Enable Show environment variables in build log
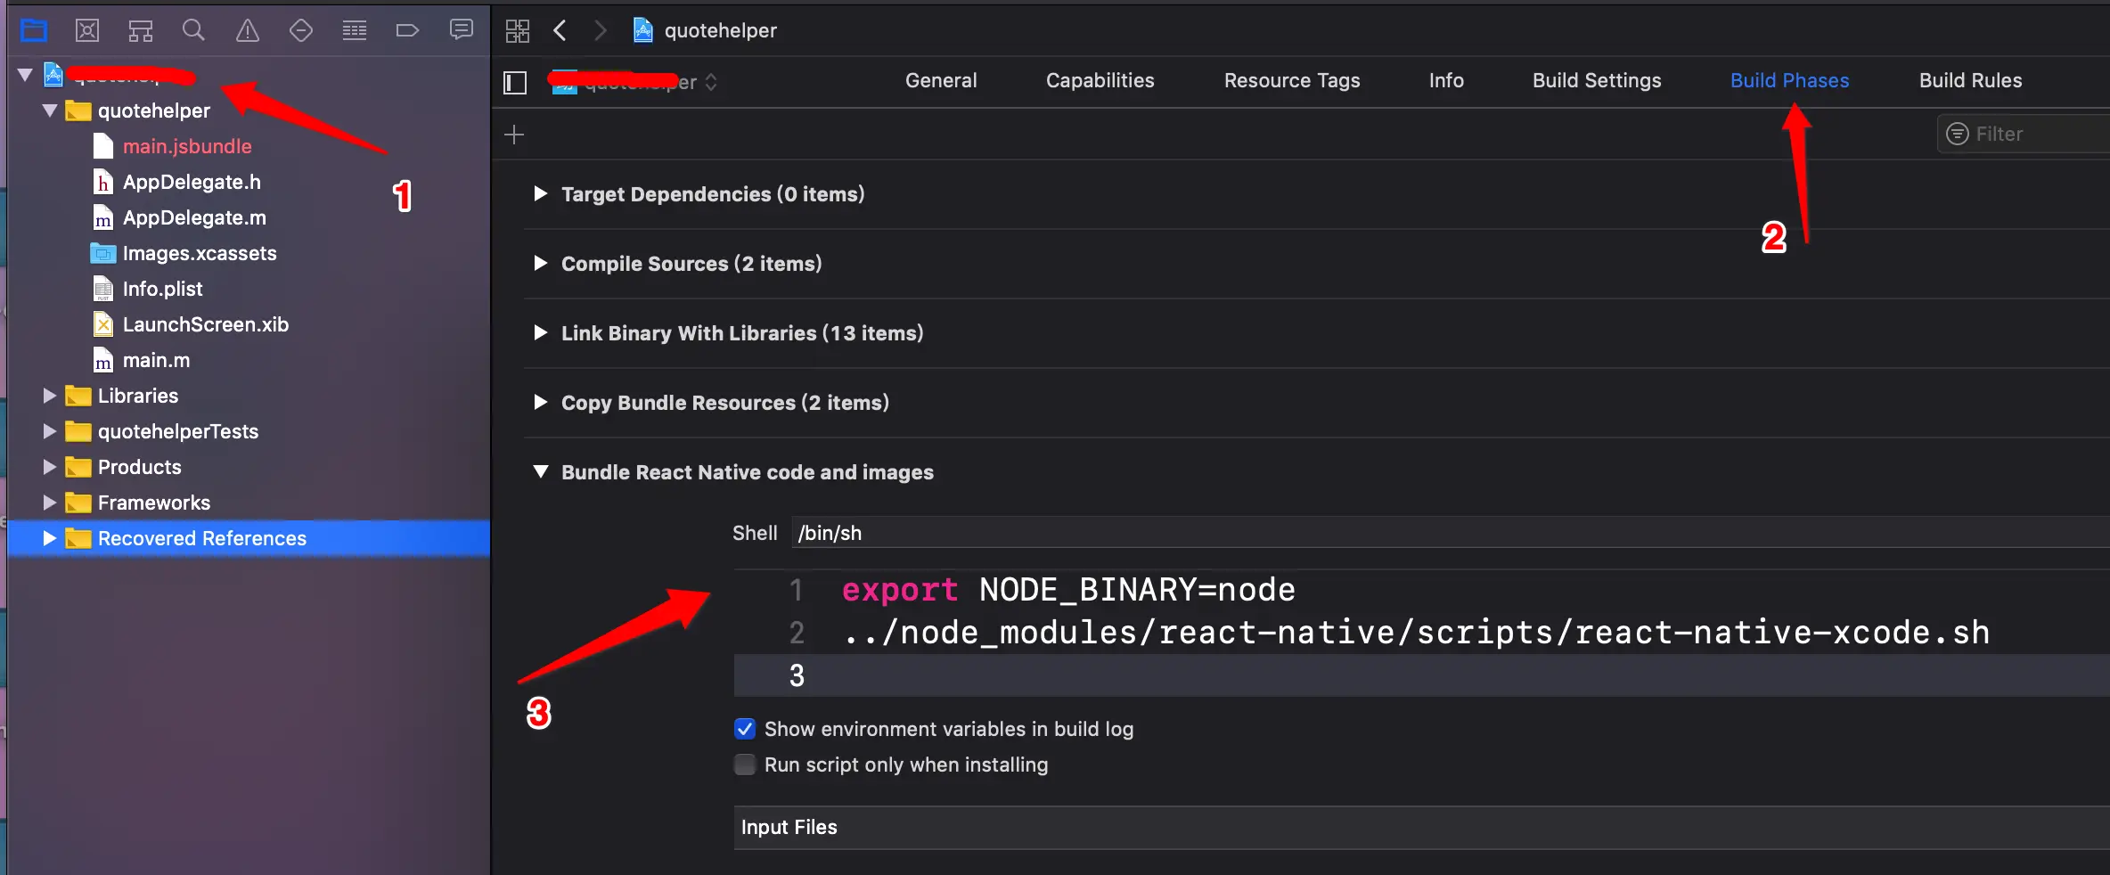This screenshot has width=2110, height=875. (x=745, y=729)
